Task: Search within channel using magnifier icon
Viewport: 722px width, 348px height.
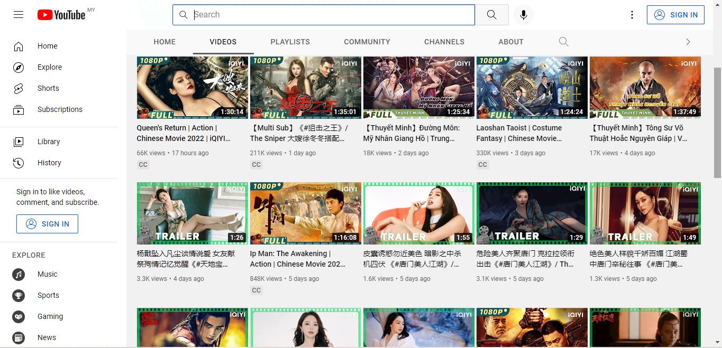Action: 563,42
